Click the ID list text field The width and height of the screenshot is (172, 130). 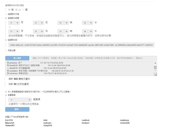point(81,45)
